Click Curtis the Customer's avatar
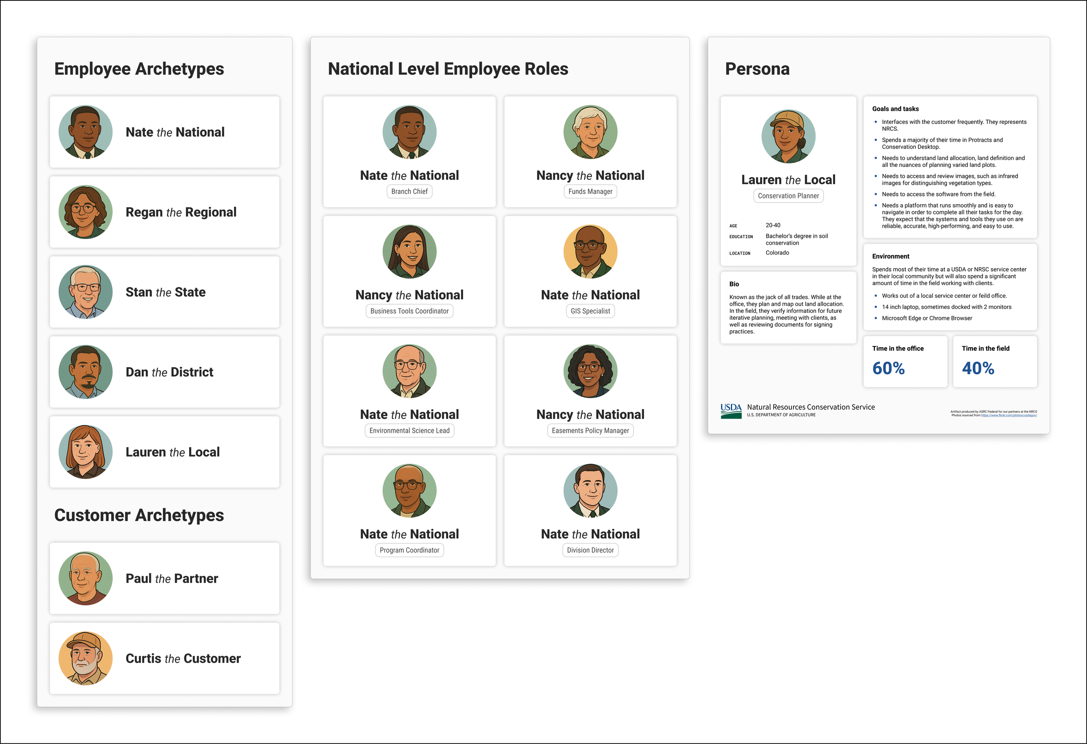The image size is (1087, 744). tap(86, 658)
